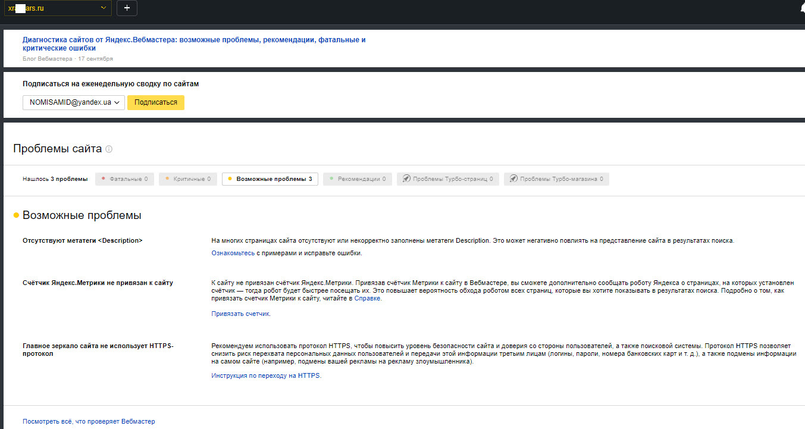
Task: Select the Проблемы Турбо-страниц 0 tab
Action: (448, 179)
